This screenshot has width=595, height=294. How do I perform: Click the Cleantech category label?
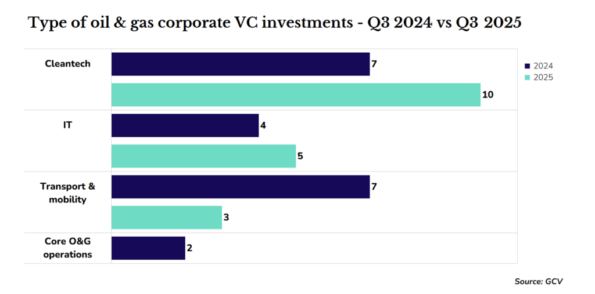68,64
